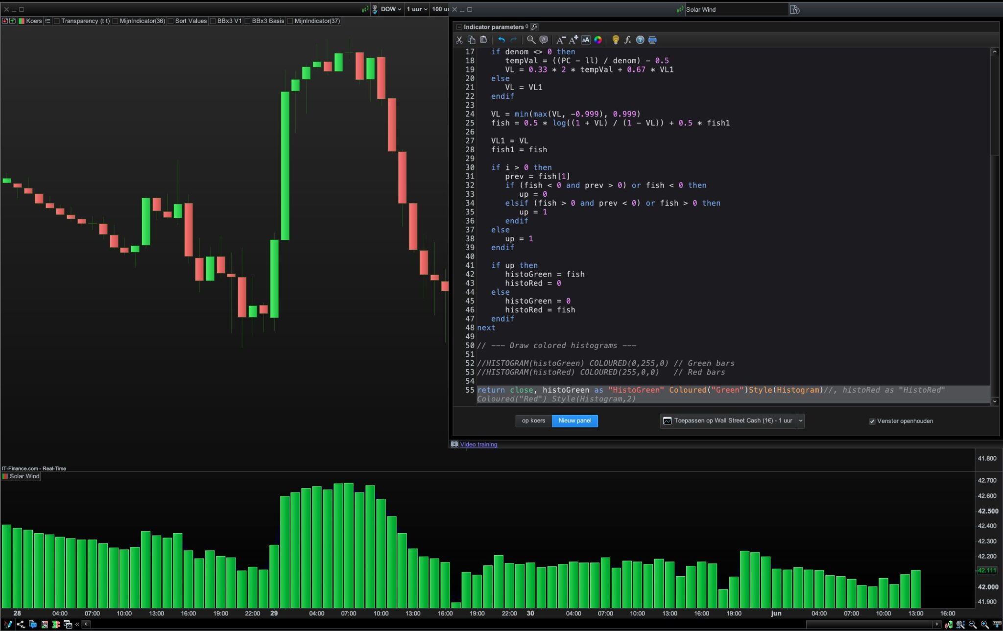The width and height of the screenshot is (1003, 631).
Task: Open the Video training link
Action: pos(478,444)
